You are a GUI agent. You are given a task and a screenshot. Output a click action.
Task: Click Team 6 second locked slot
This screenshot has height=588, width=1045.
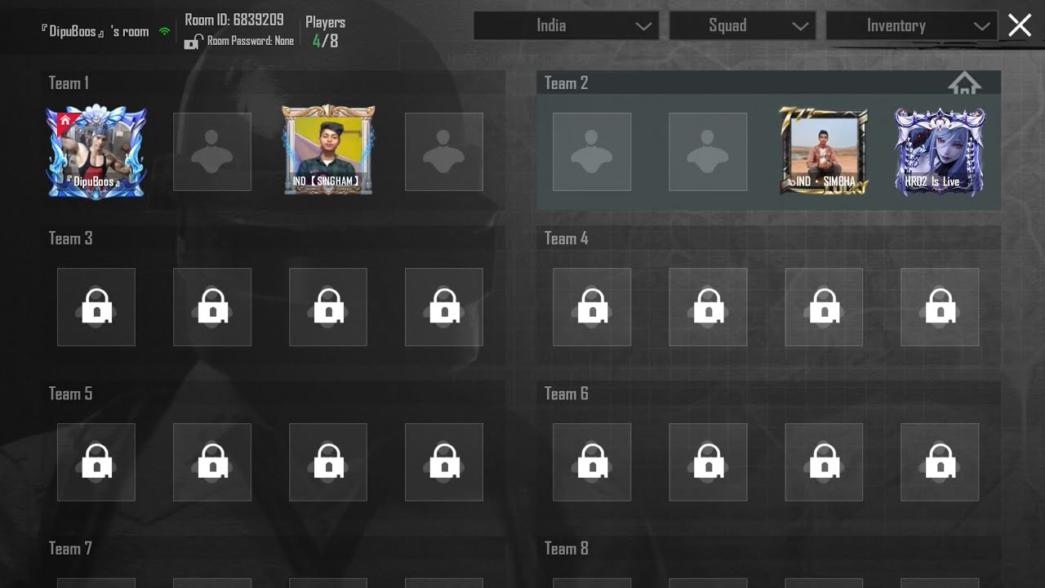(708, 462)
